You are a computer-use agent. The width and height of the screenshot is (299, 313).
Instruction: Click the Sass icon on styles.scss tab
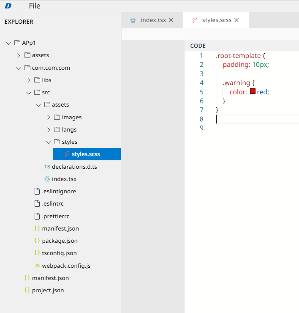[x=195, y=20]
